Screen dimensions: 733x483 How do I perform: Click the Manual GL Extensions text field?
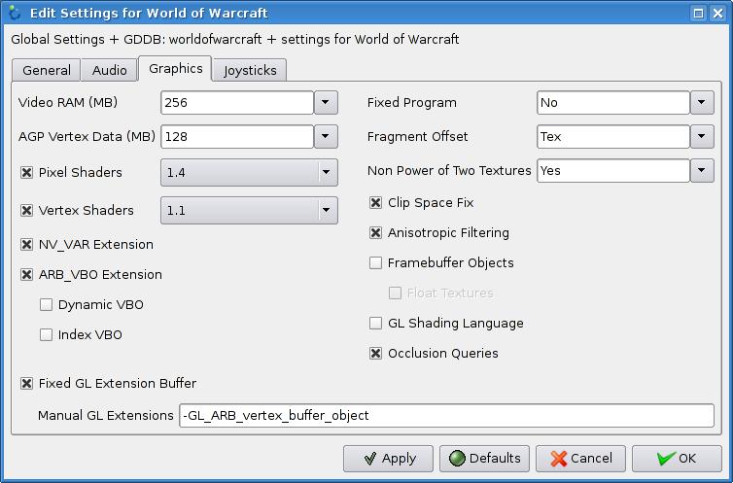click(446, 415)
